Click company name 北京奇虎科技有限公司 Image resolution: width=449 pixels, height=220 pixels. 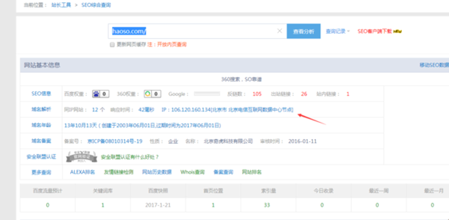point(228,141)
